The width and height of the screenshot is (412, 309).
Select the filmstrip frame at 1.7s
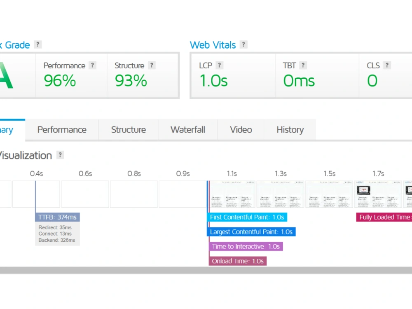click(378, 194)
